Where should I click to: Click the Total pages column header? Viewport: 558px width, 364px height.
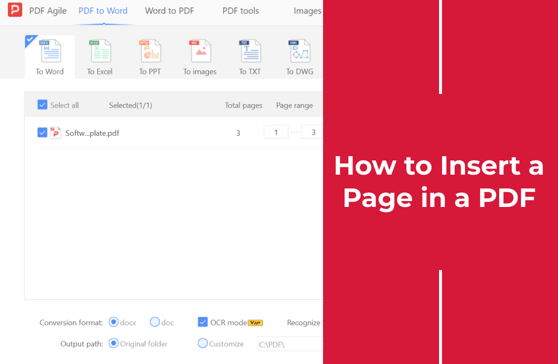point(243,105)
